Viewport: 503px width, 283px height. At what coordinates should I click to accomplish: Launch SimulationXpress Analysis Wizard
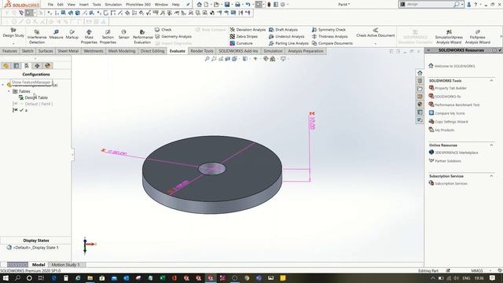point(449,37)
